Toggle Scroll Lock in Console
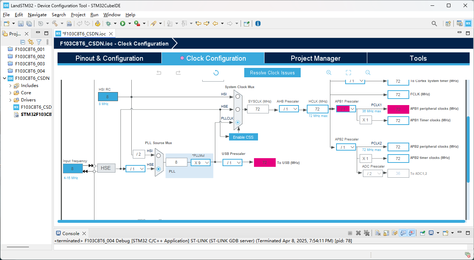 (386, 233)
